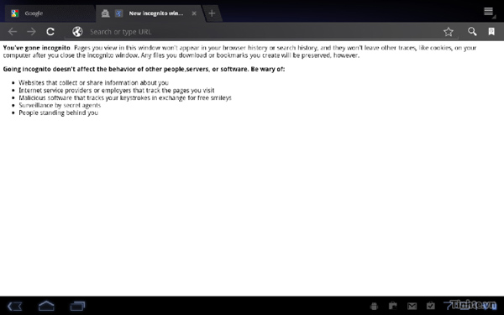
Task: Click the "Going incognito doesn't affect" heading
Action: pyautogui.click(x=144, y=69)
